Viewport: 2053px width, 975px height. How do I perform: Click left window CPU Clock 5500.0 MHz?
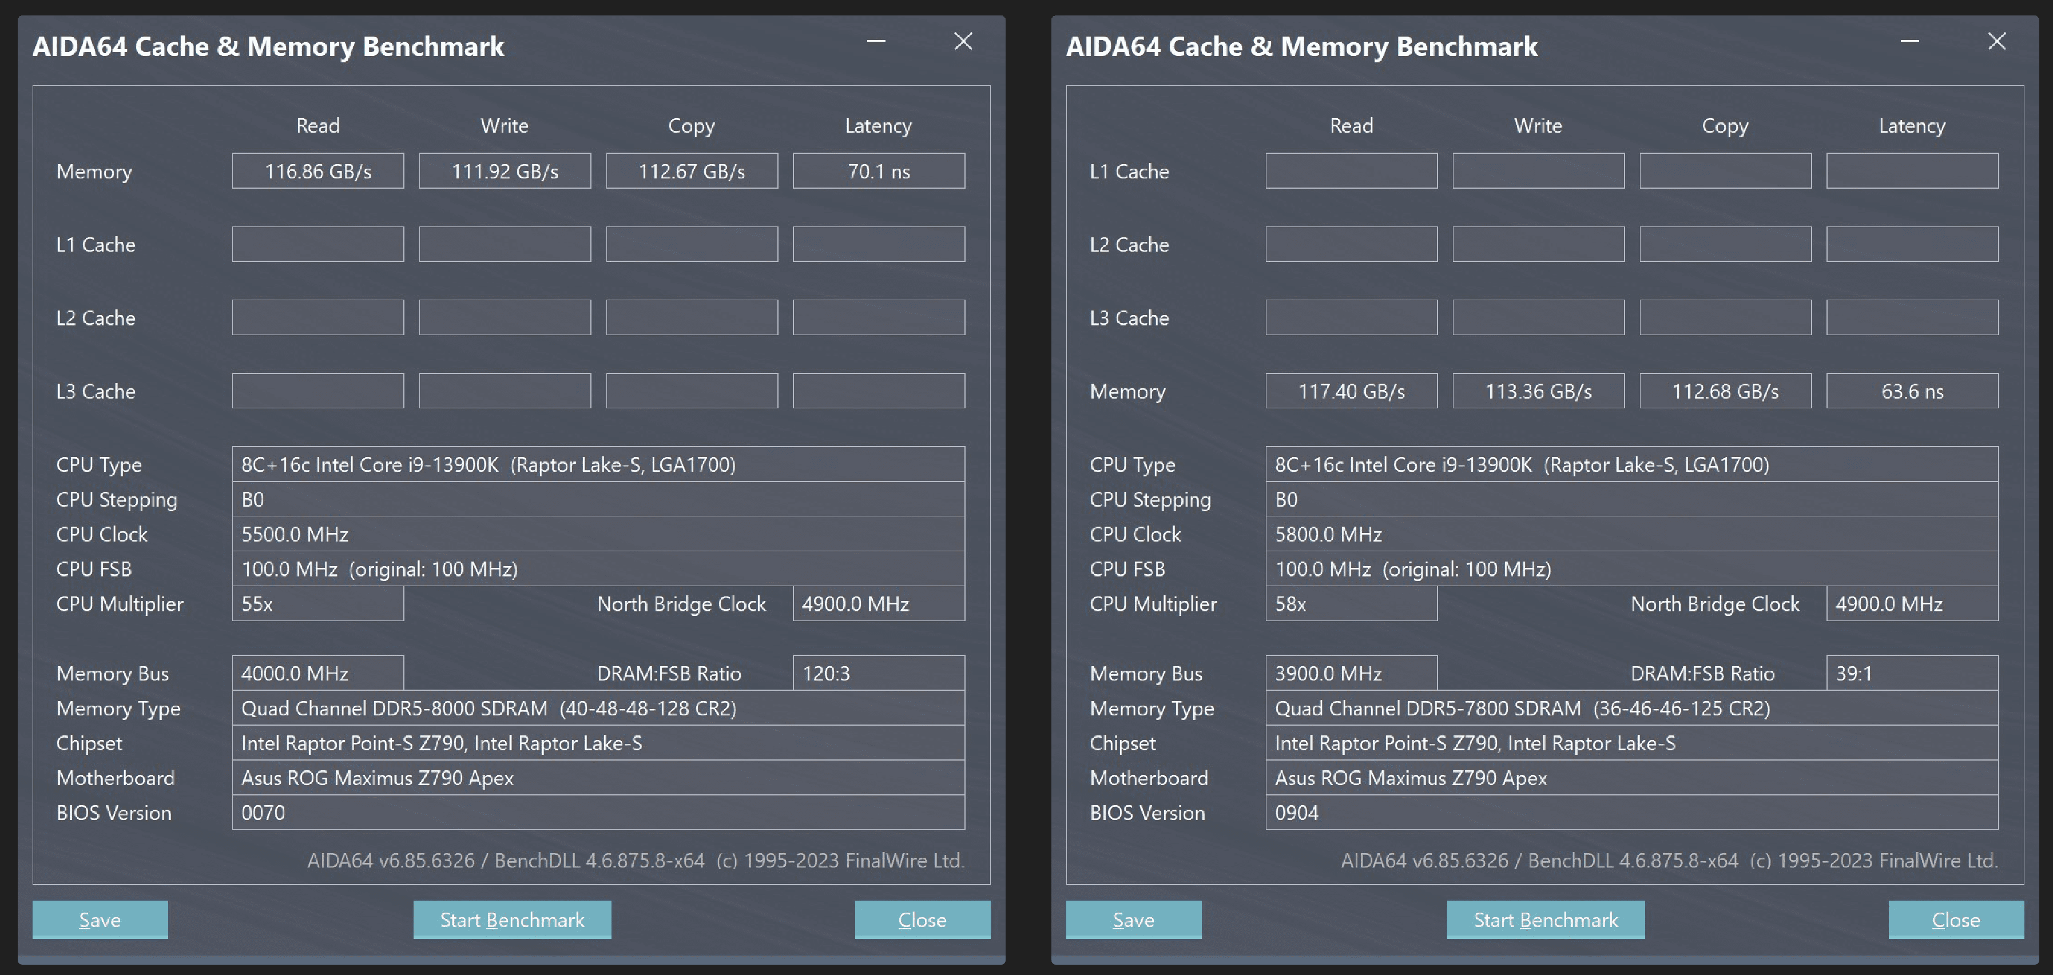pyautogui.click(x=598, y=534)
